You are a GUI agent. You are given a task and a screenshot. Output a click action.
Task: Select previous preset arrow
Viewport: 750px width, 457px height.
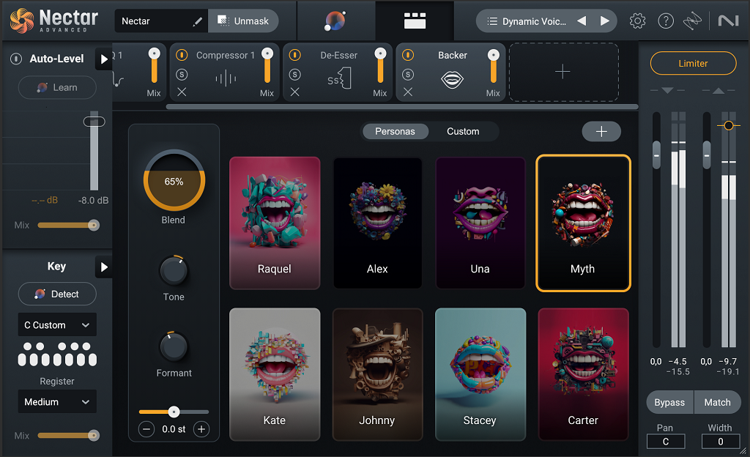(582, 21)
